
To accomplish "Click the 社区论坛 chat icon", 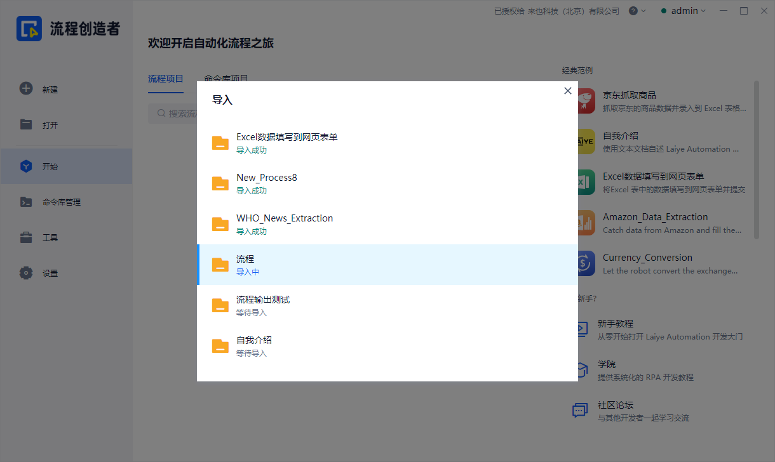I will point(580,411).
